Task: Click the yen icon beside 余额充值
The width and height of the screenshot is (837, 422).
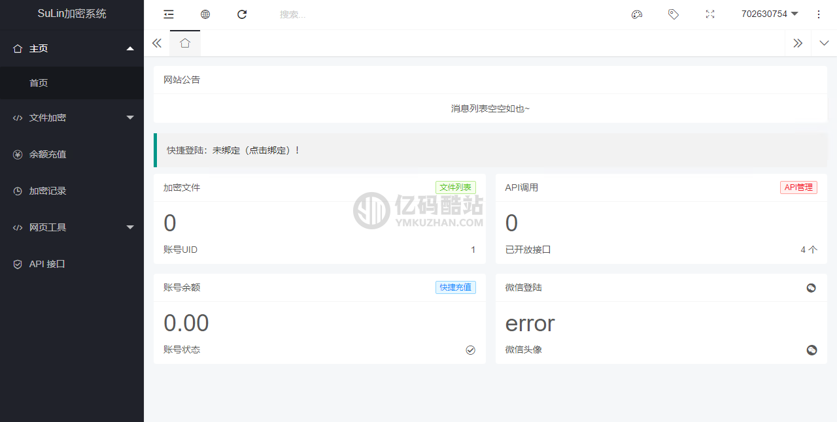Action: point(18,154)
